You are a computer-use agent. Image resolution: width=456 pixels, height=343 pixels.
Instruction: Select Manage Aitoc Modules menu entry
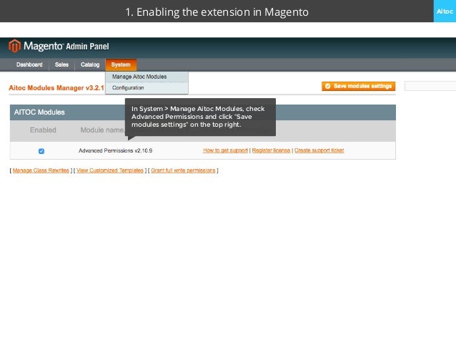point(147,77)
